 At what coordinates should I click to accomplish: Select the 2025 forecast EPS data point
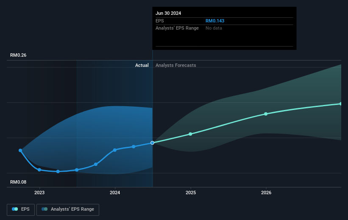point(190,134)
